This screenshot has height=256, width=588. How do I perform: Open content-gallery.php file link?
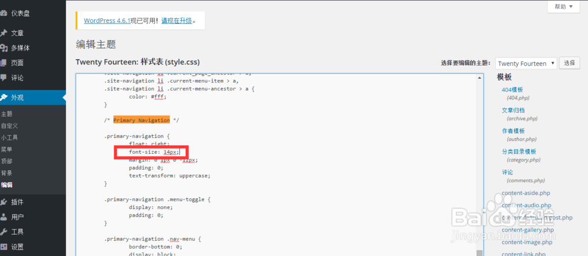pyautogui.click(x=527, y=230)
